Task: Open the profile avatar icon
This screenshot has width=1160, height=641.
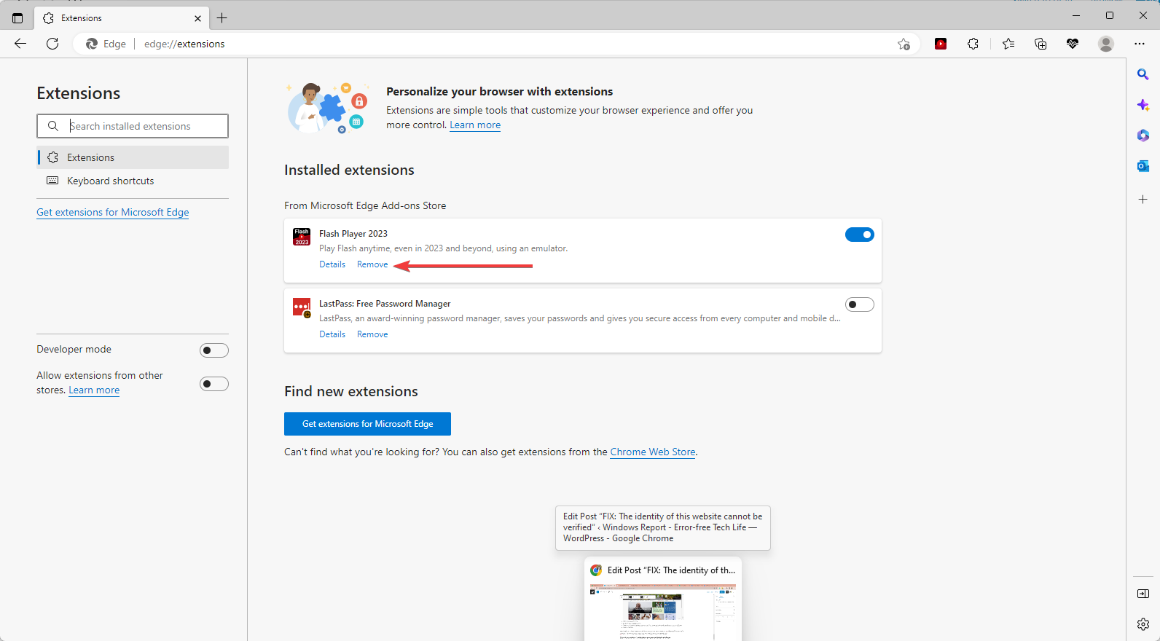Action: pos(1106,44)
